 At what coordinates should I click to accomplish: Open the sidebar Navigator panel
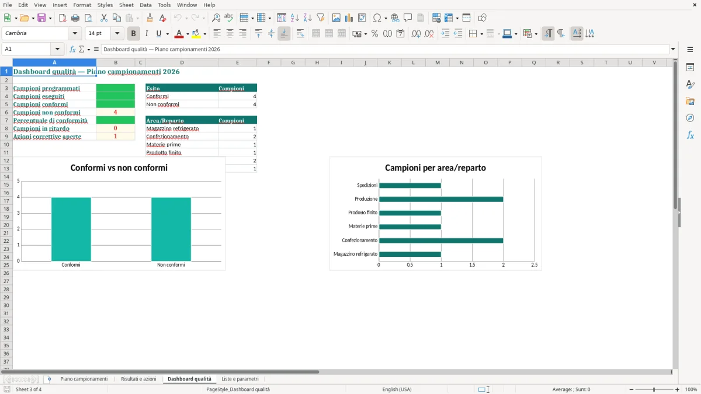tap(690, 118)
